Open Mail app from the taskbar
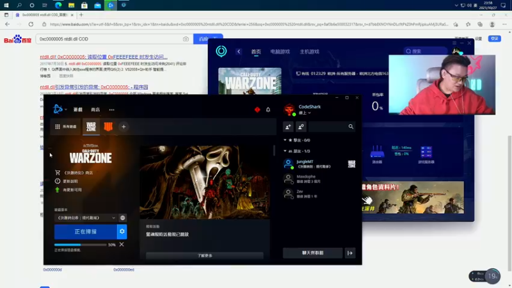 [97, 5]
